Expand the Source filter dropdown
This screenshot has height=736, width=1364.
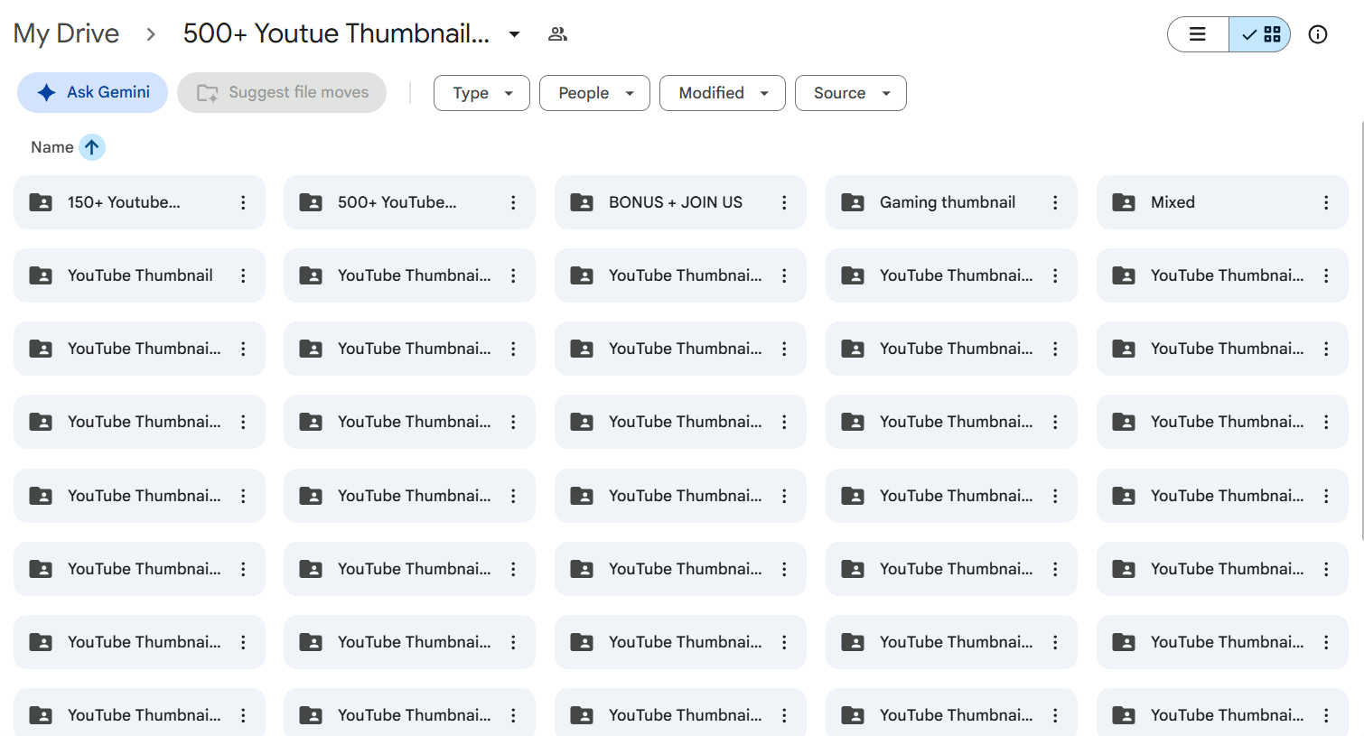[x=851, y=93]
